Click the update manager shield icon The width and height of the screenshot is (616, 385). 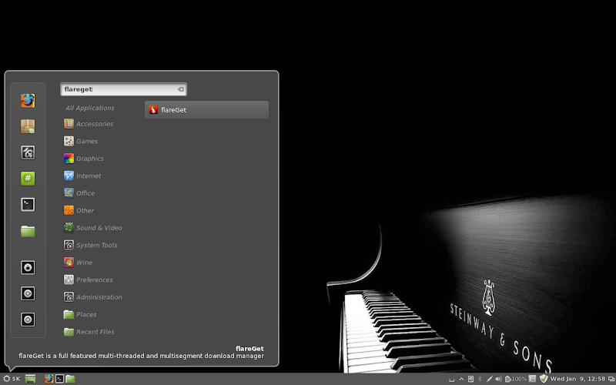pos(544,379)
